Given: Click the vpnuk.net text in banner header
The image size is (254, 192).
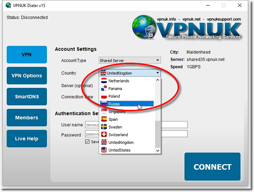Looking at the screenshot, I should click(x=191, y=19).
